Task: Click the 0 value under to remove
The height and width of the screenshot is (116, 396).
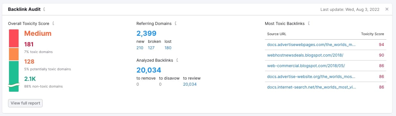Action: (x=138, y=84)
